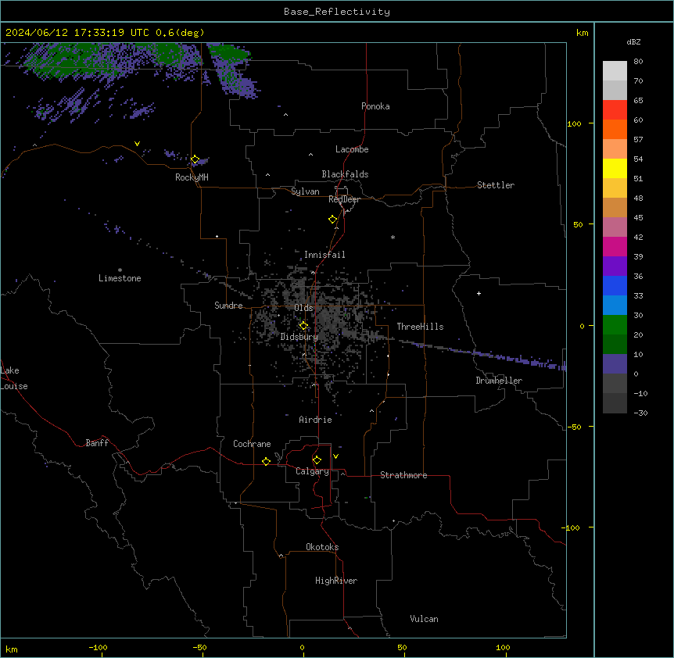674x658 pixels.
Task: Pick the mauve 45-42 dBZ legend swatch
Action: click(x=615, y=227)
